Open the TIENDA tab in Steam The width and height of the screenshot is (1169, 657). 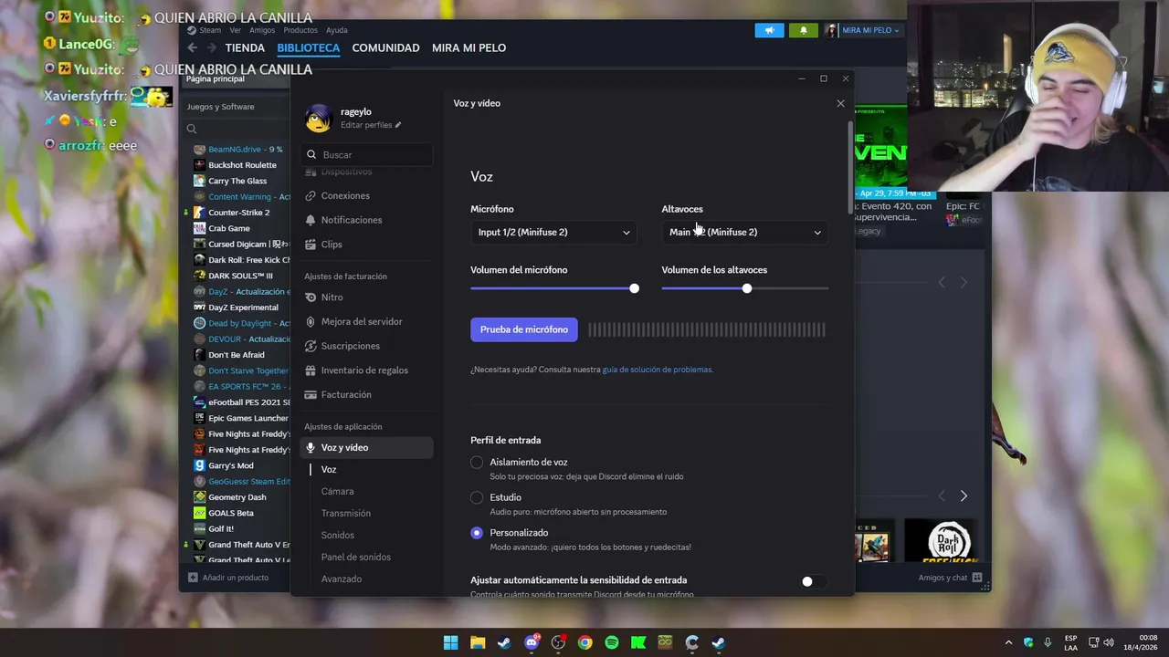coord(245,47)
